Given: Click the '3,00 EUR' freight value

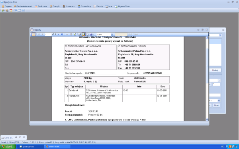Looking at the screenshot, I should click(x=93, y=111).
